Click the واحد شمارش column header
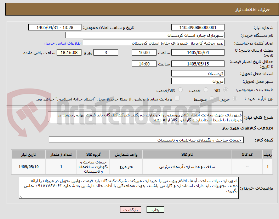The height and width of the screenshot is (219, 279). [126, 155]
